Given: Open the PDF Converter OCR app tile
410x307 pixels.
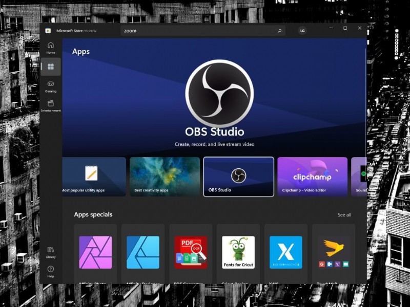Looking at the screenshot, I should tap(191, 253).
